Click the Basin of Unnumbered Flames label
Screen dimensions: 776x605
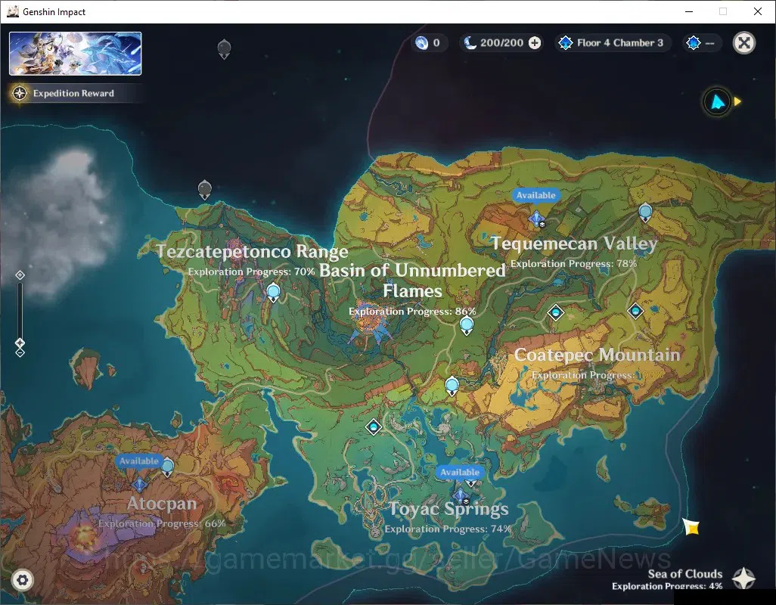tap(412, 281)
